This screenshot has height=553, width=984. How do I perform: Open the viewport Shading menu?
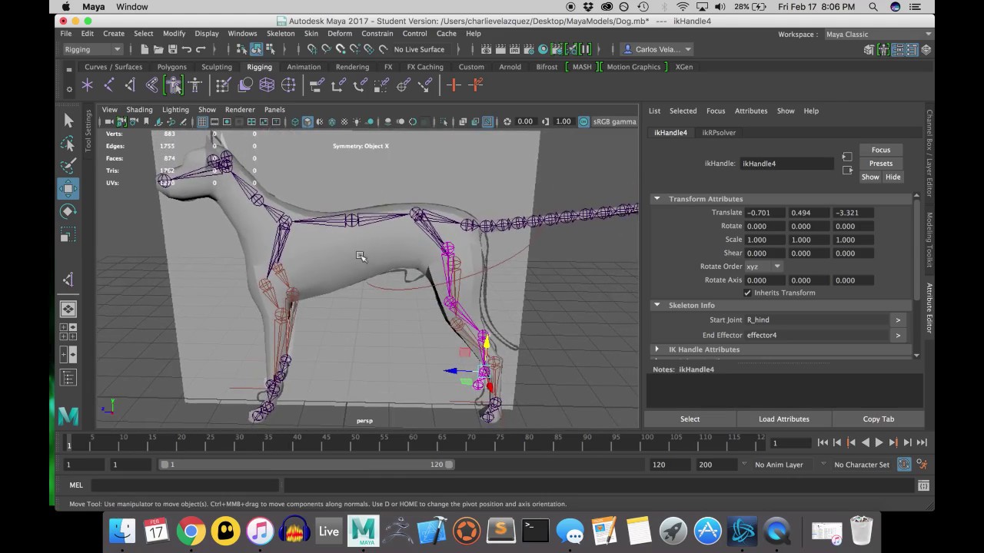point(139,110)
